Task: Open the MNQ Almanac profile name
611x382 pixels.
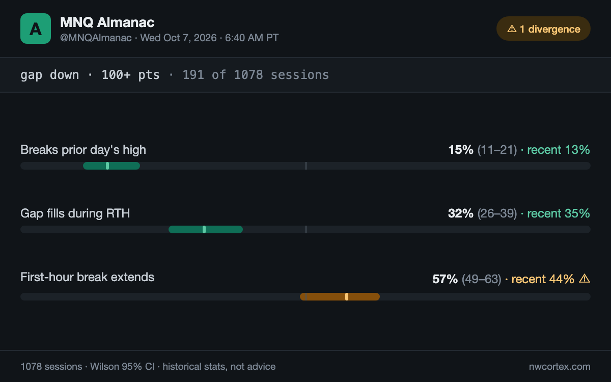Action: [107, 22]
